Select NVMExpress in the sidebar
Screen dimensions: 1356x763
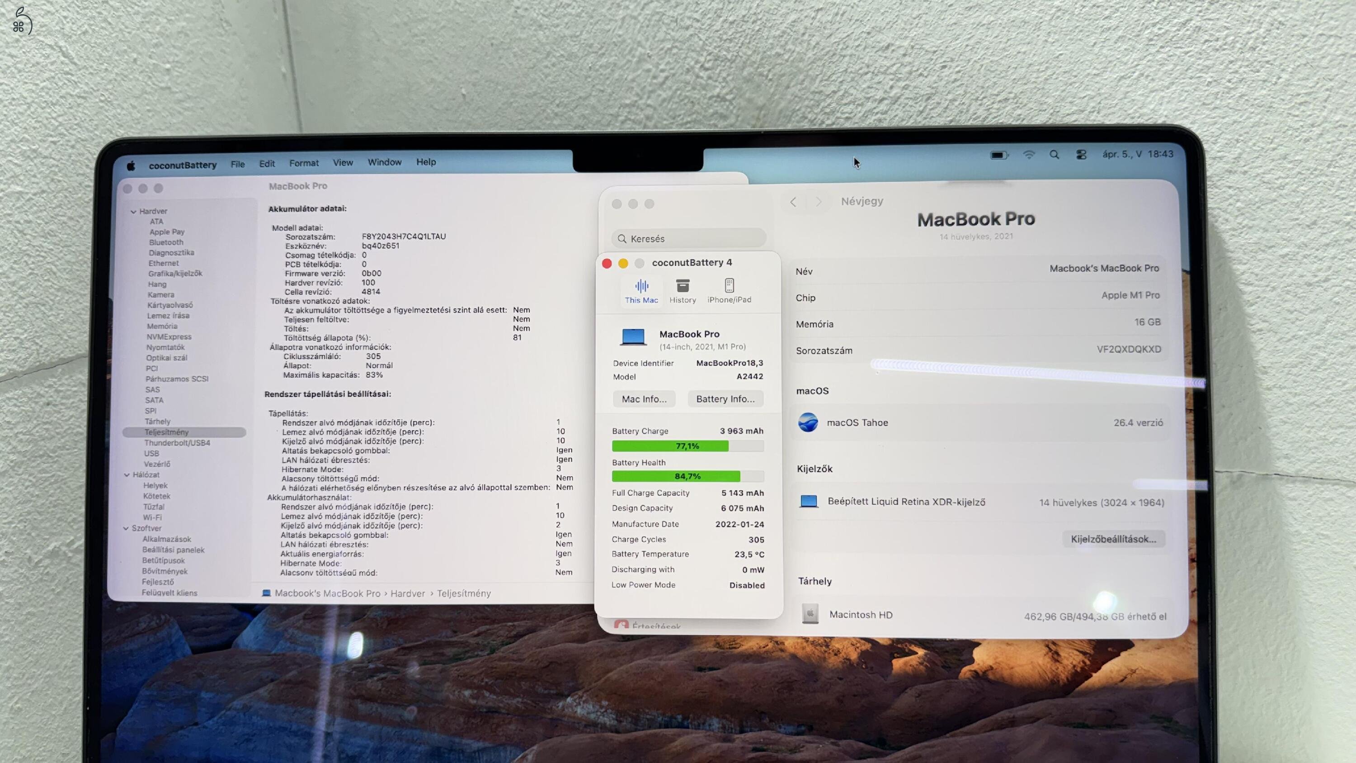(169, 337)
